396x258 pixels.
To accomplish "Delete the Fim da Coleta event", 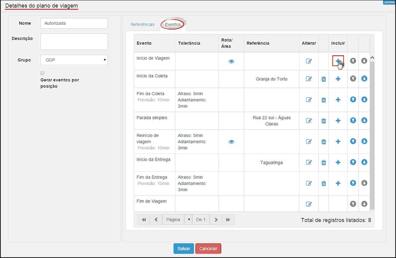I will click(324, 100).
